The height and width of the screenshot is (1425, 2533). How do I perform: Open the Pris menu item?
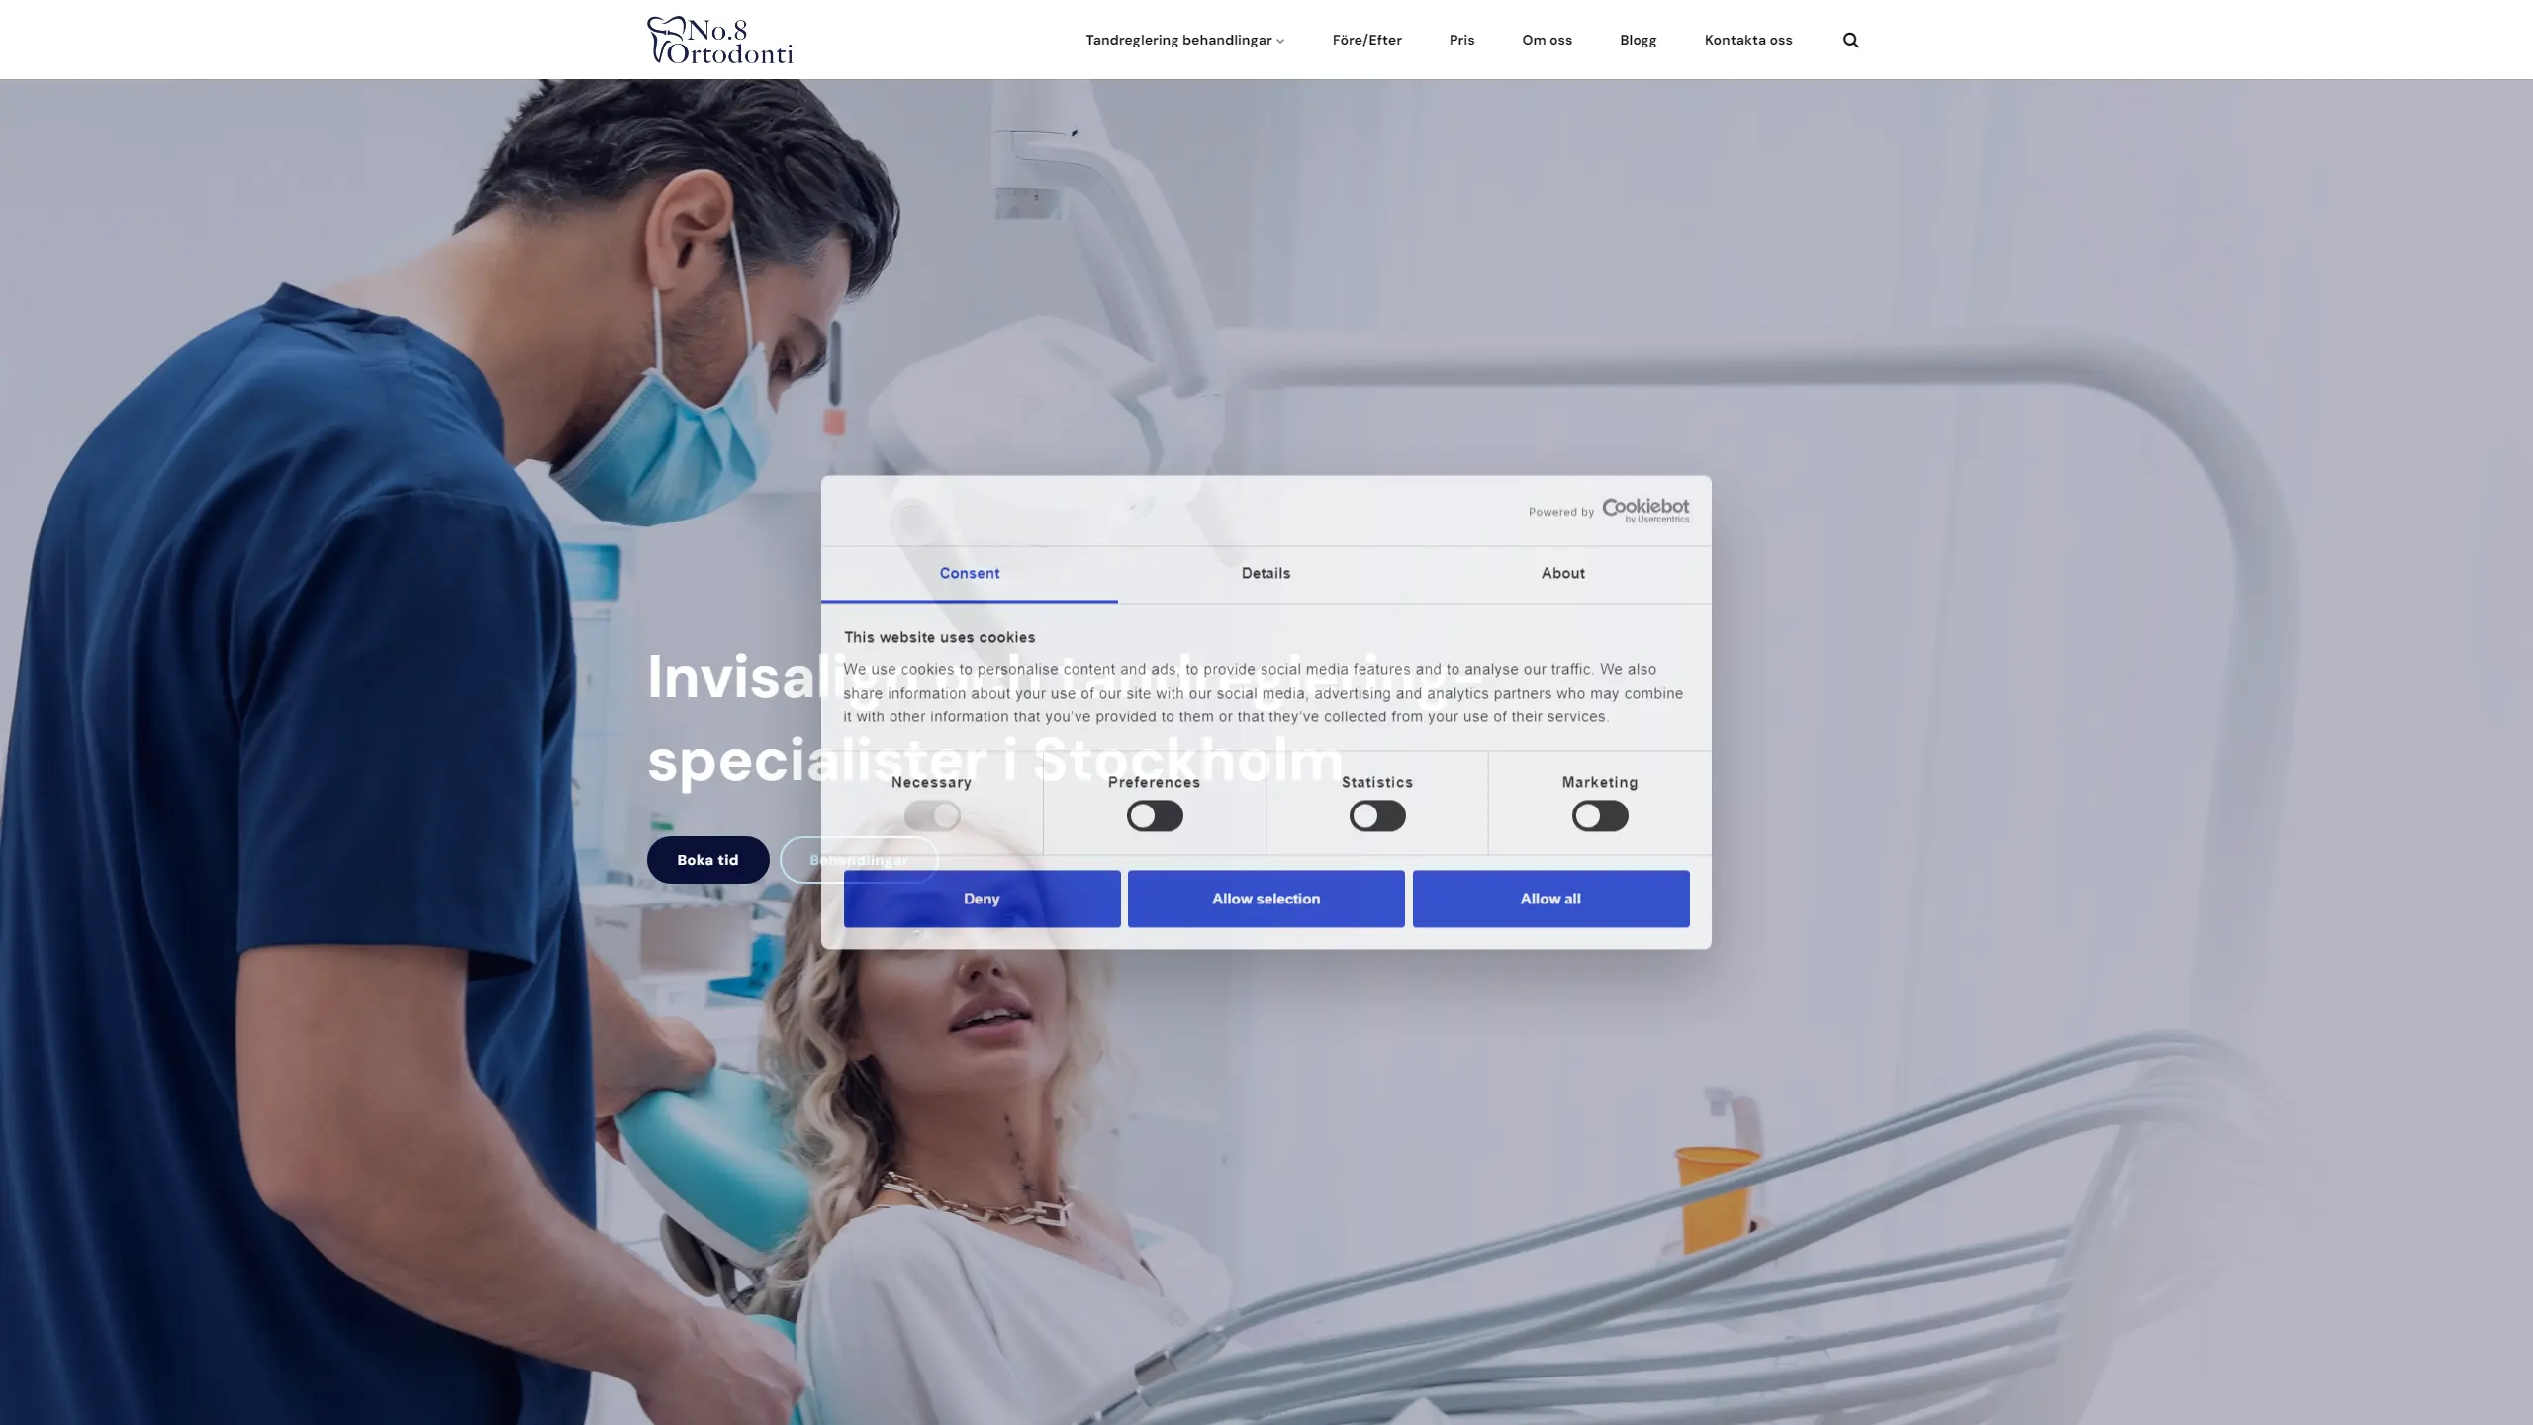click(1461, 40)
